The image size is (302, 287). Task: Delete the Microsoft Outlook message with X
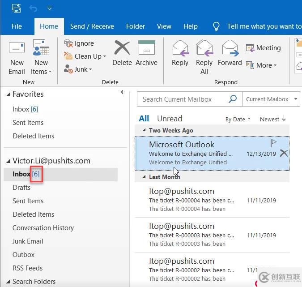(x=284, y=154)
